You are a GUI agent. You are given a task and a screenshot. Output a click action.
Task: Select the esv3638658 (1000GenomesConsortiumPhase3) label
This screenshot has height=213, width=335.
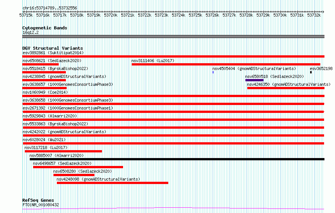tap(68, 100)
